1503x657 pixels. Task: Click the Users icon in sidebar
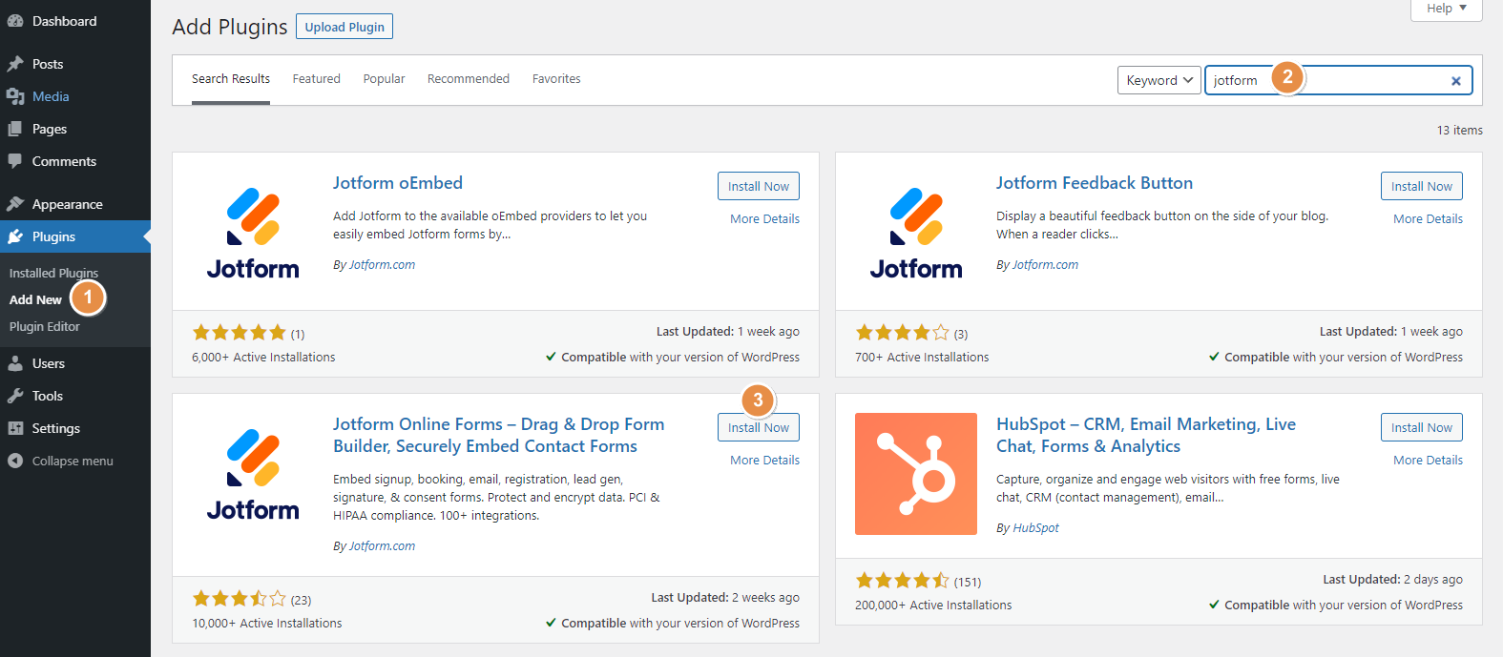[x=15, y=363]
